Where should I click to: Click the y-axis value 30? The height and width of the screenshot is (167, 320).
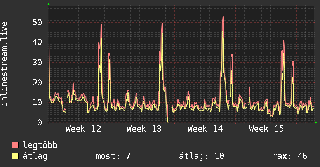[37, 62]
